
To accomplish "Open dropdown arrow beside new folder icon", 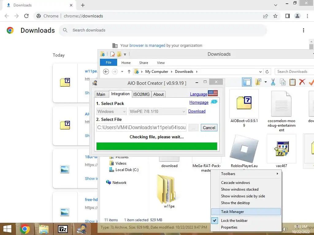I will [266, 82].
